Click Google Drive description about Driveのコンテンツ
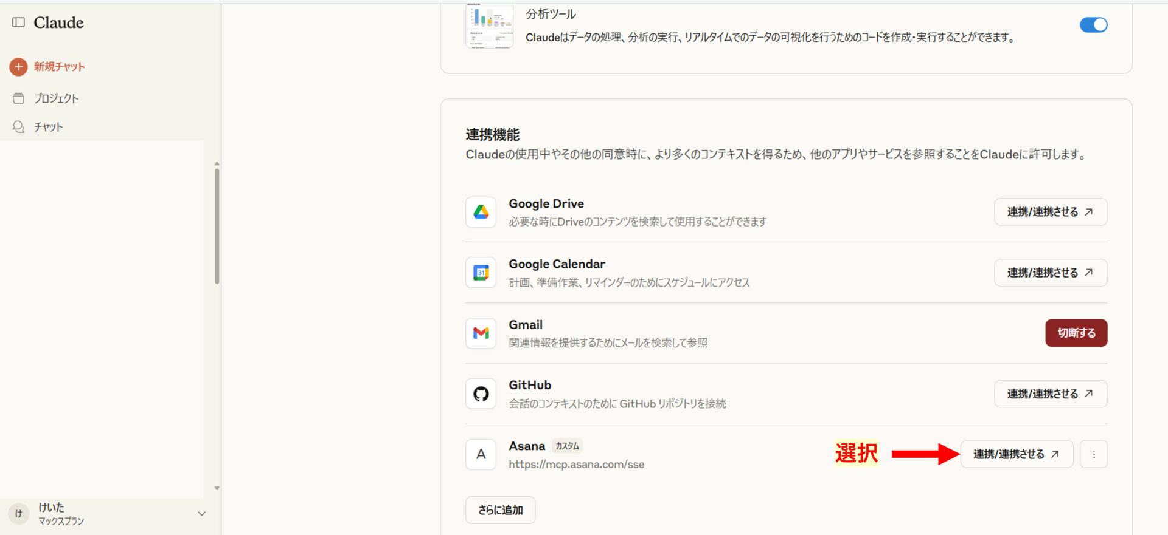 point(638,222)
